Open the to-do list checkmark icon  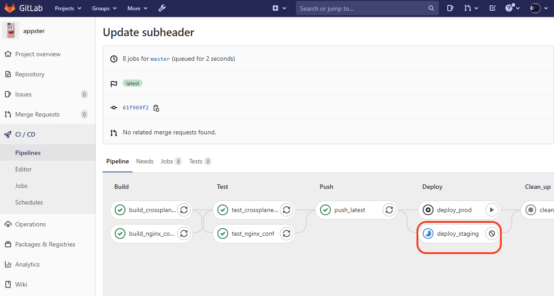click(492, 8)
